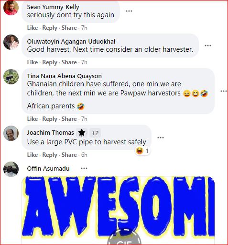This screenshot has height=245, width=228.
Task: Open the 6h timestamp on Joachim's comment
Action: pos(84,155)
